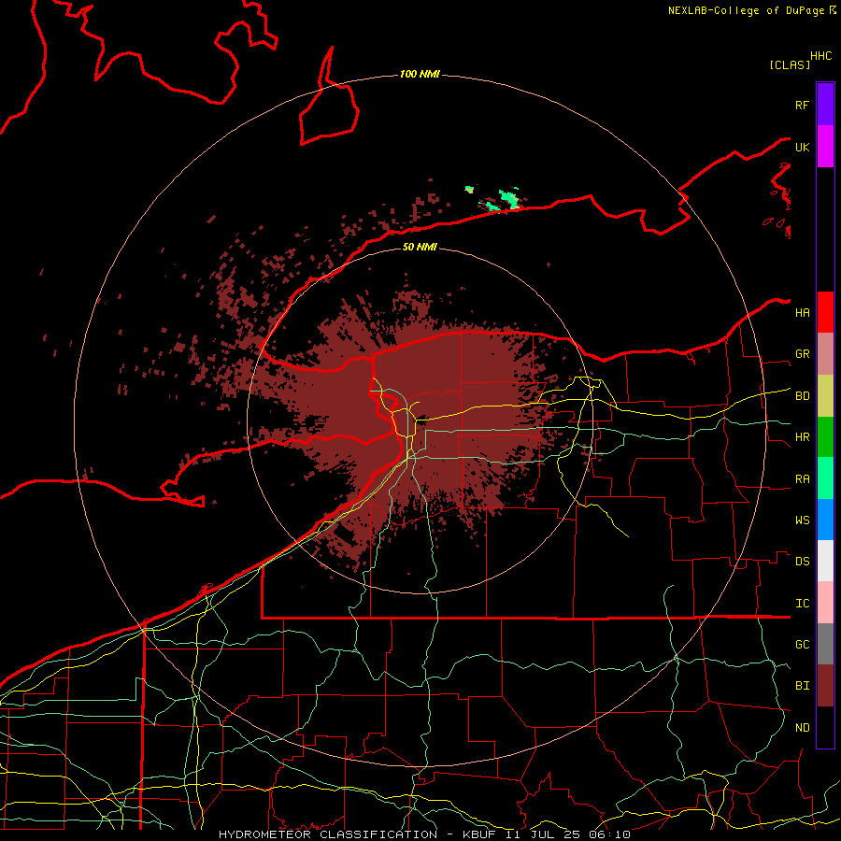Click the HR legend label
This screenshot has height=841, width=841.
tap(802, 437)
